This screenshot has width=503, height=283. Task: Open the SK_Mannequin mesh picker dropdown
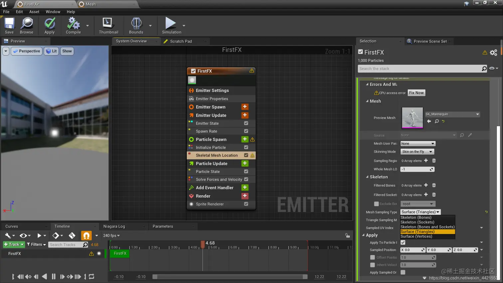[x=452, y=114]
